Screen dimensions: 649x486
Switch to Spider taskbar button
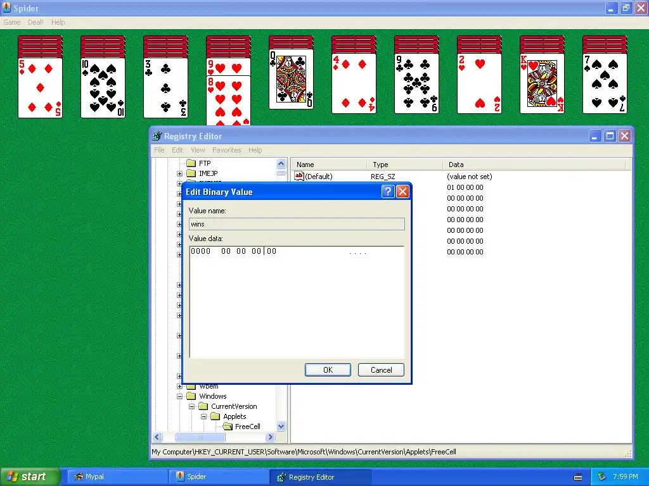[219, 477]
